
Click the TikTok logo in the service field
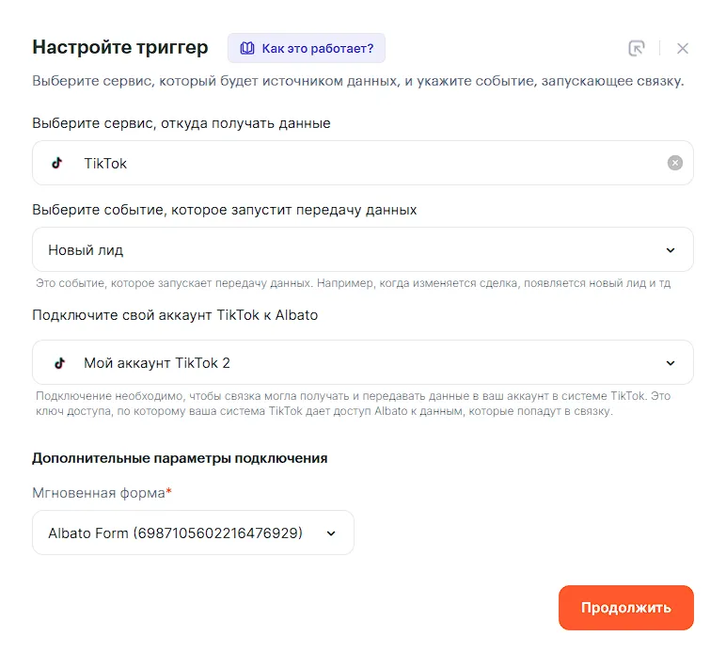click(x=57, y=163)
